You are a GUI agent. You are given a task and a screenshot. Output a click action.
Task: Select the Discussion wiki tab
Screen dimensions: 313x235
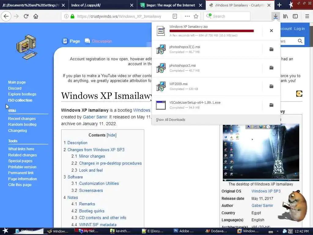point(98,41)
